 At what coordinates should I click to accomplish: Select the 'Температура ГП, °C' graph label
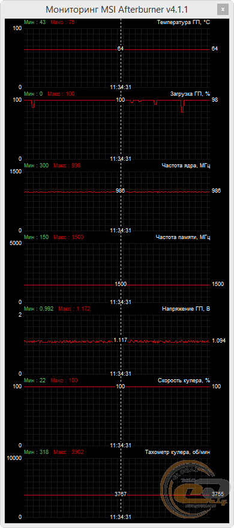pyautogui.click(x=184, y=22)
